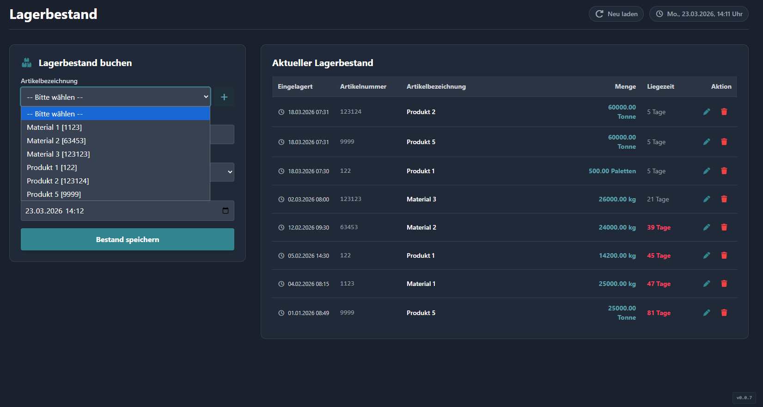Delete the Produkt 2 stock entry
The image size is (763, 407).
point(724,112)
